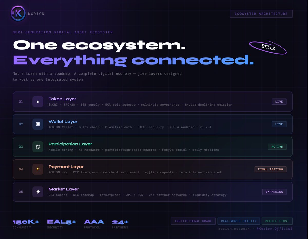Click the $KORI TRC-20 description line
The width and height of the screenshot is (308, 239).
click(140, 105)
